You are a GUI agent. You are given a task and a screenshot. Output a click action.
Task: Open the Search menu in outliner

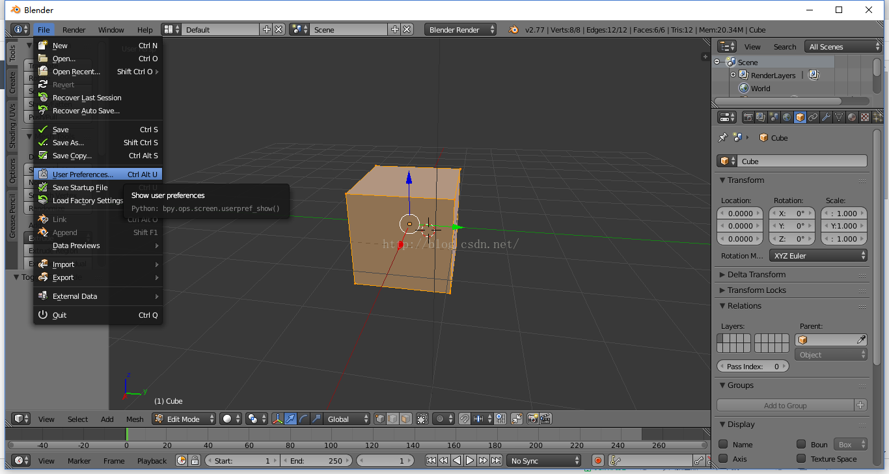pyautogui.click(x=784, y=46)
